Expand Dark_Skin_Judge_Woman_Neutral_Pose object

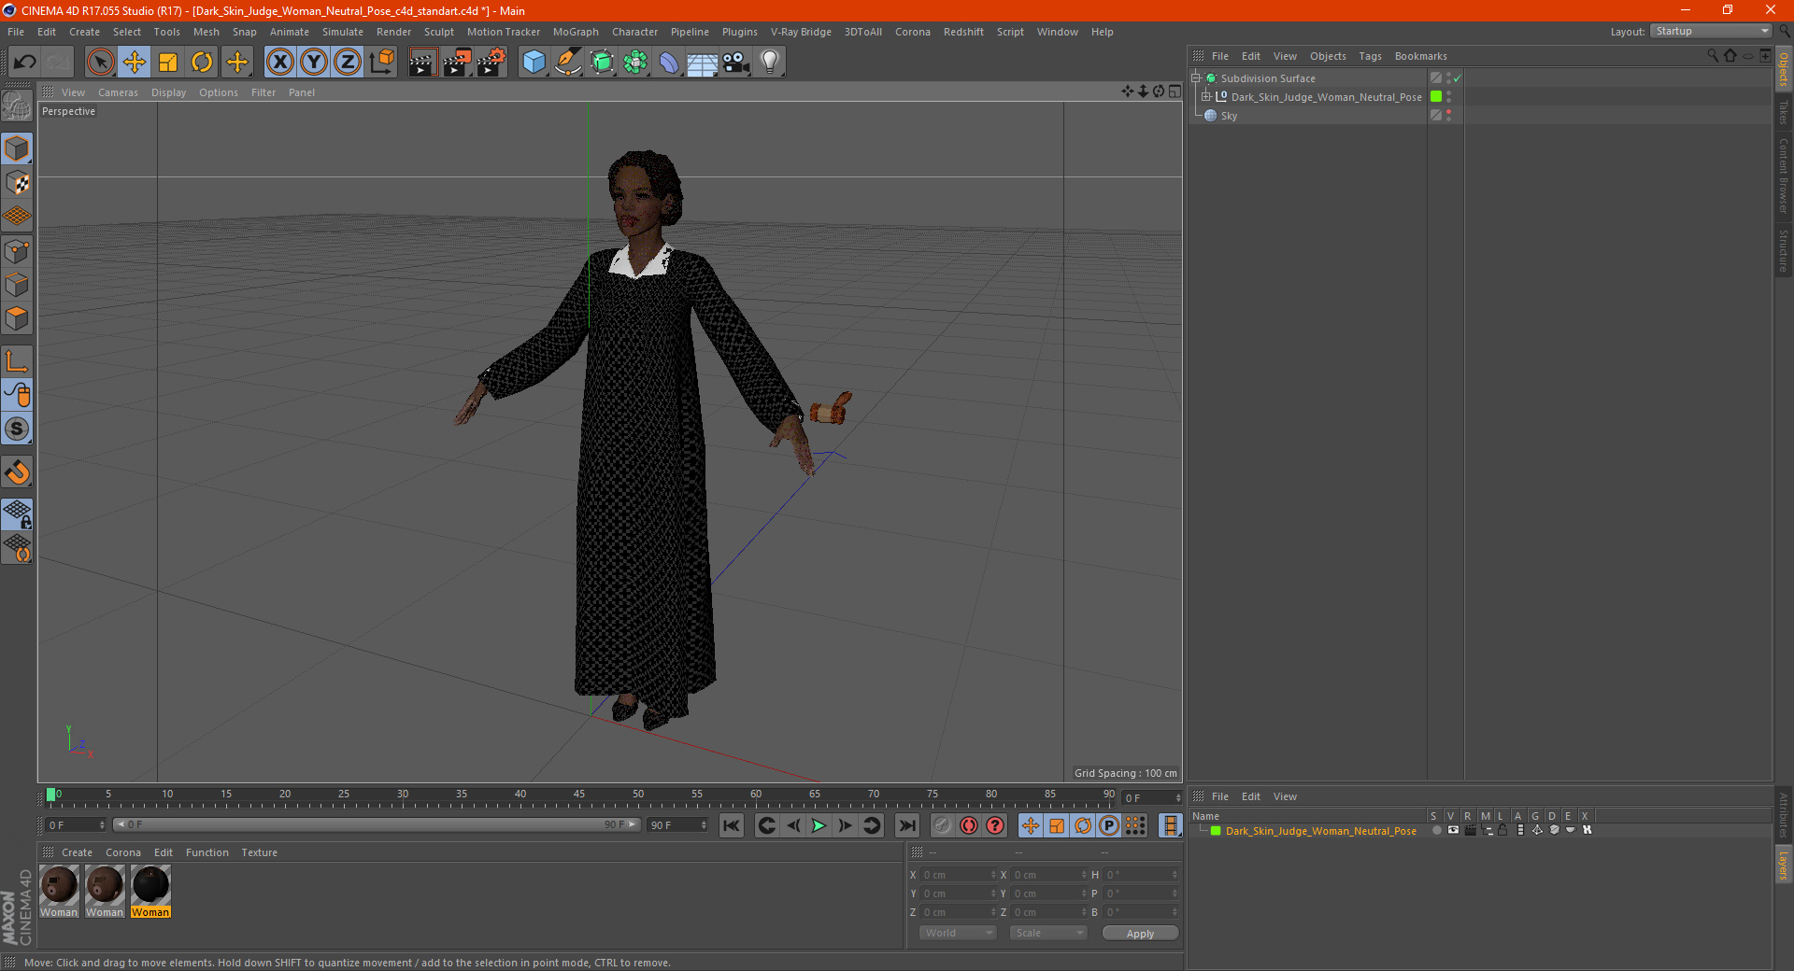point(1206,96)
